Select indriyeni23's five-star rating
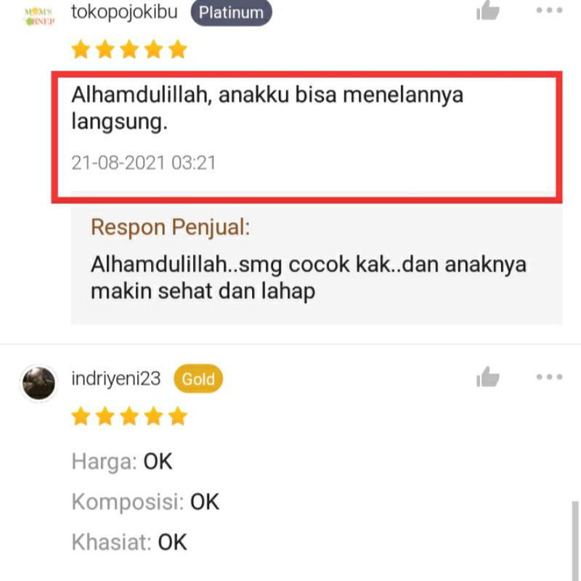This screenshot has height=581, width=581. pyautogui.click(x=129, y=416)
